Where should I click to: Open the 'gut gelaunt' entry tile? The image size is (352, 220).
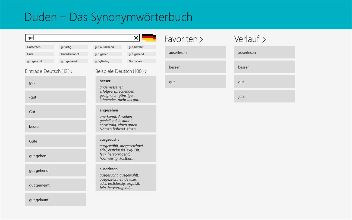[x=55, y=200]
